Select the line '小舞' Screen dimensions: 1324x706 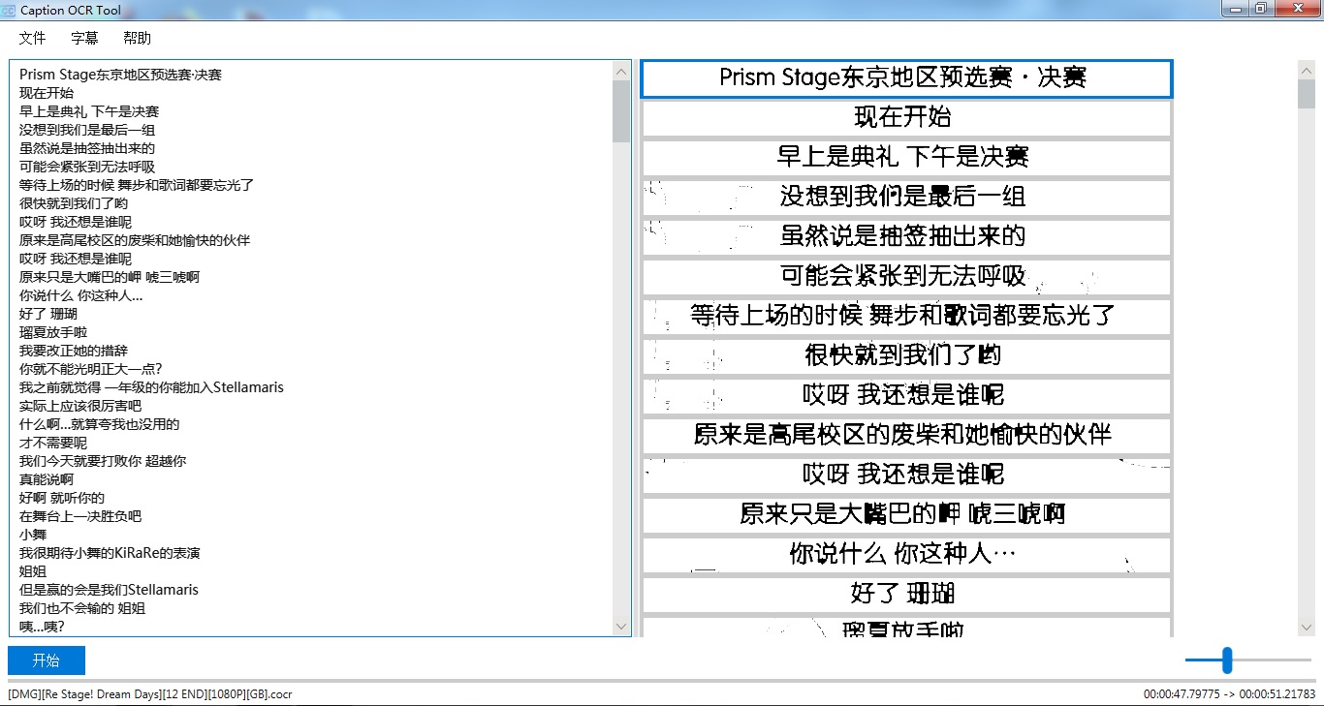coord(33,535)
